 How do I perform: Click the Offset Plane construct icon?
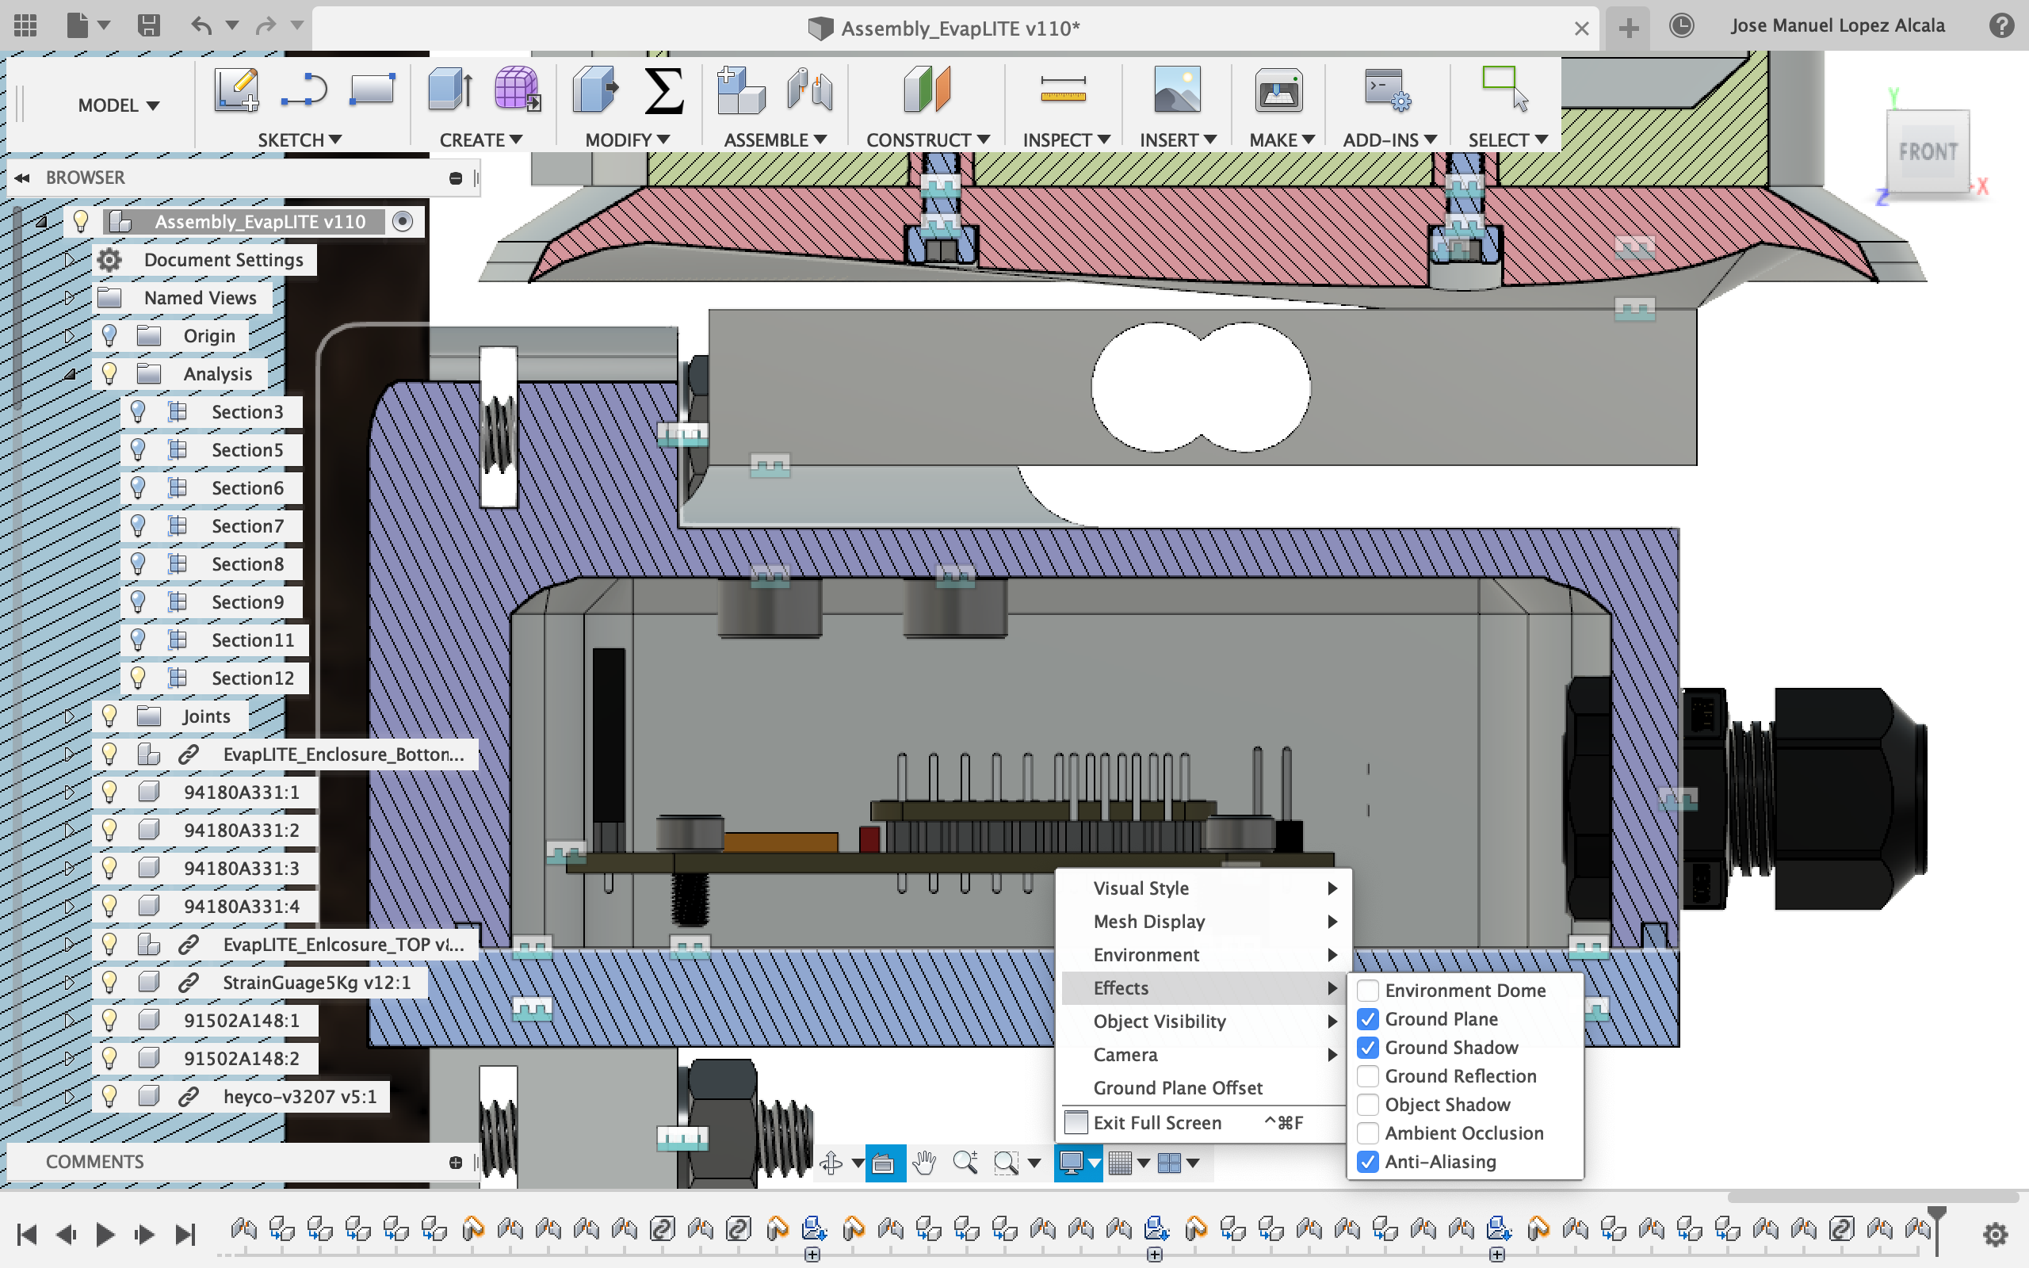coord(927,90)
